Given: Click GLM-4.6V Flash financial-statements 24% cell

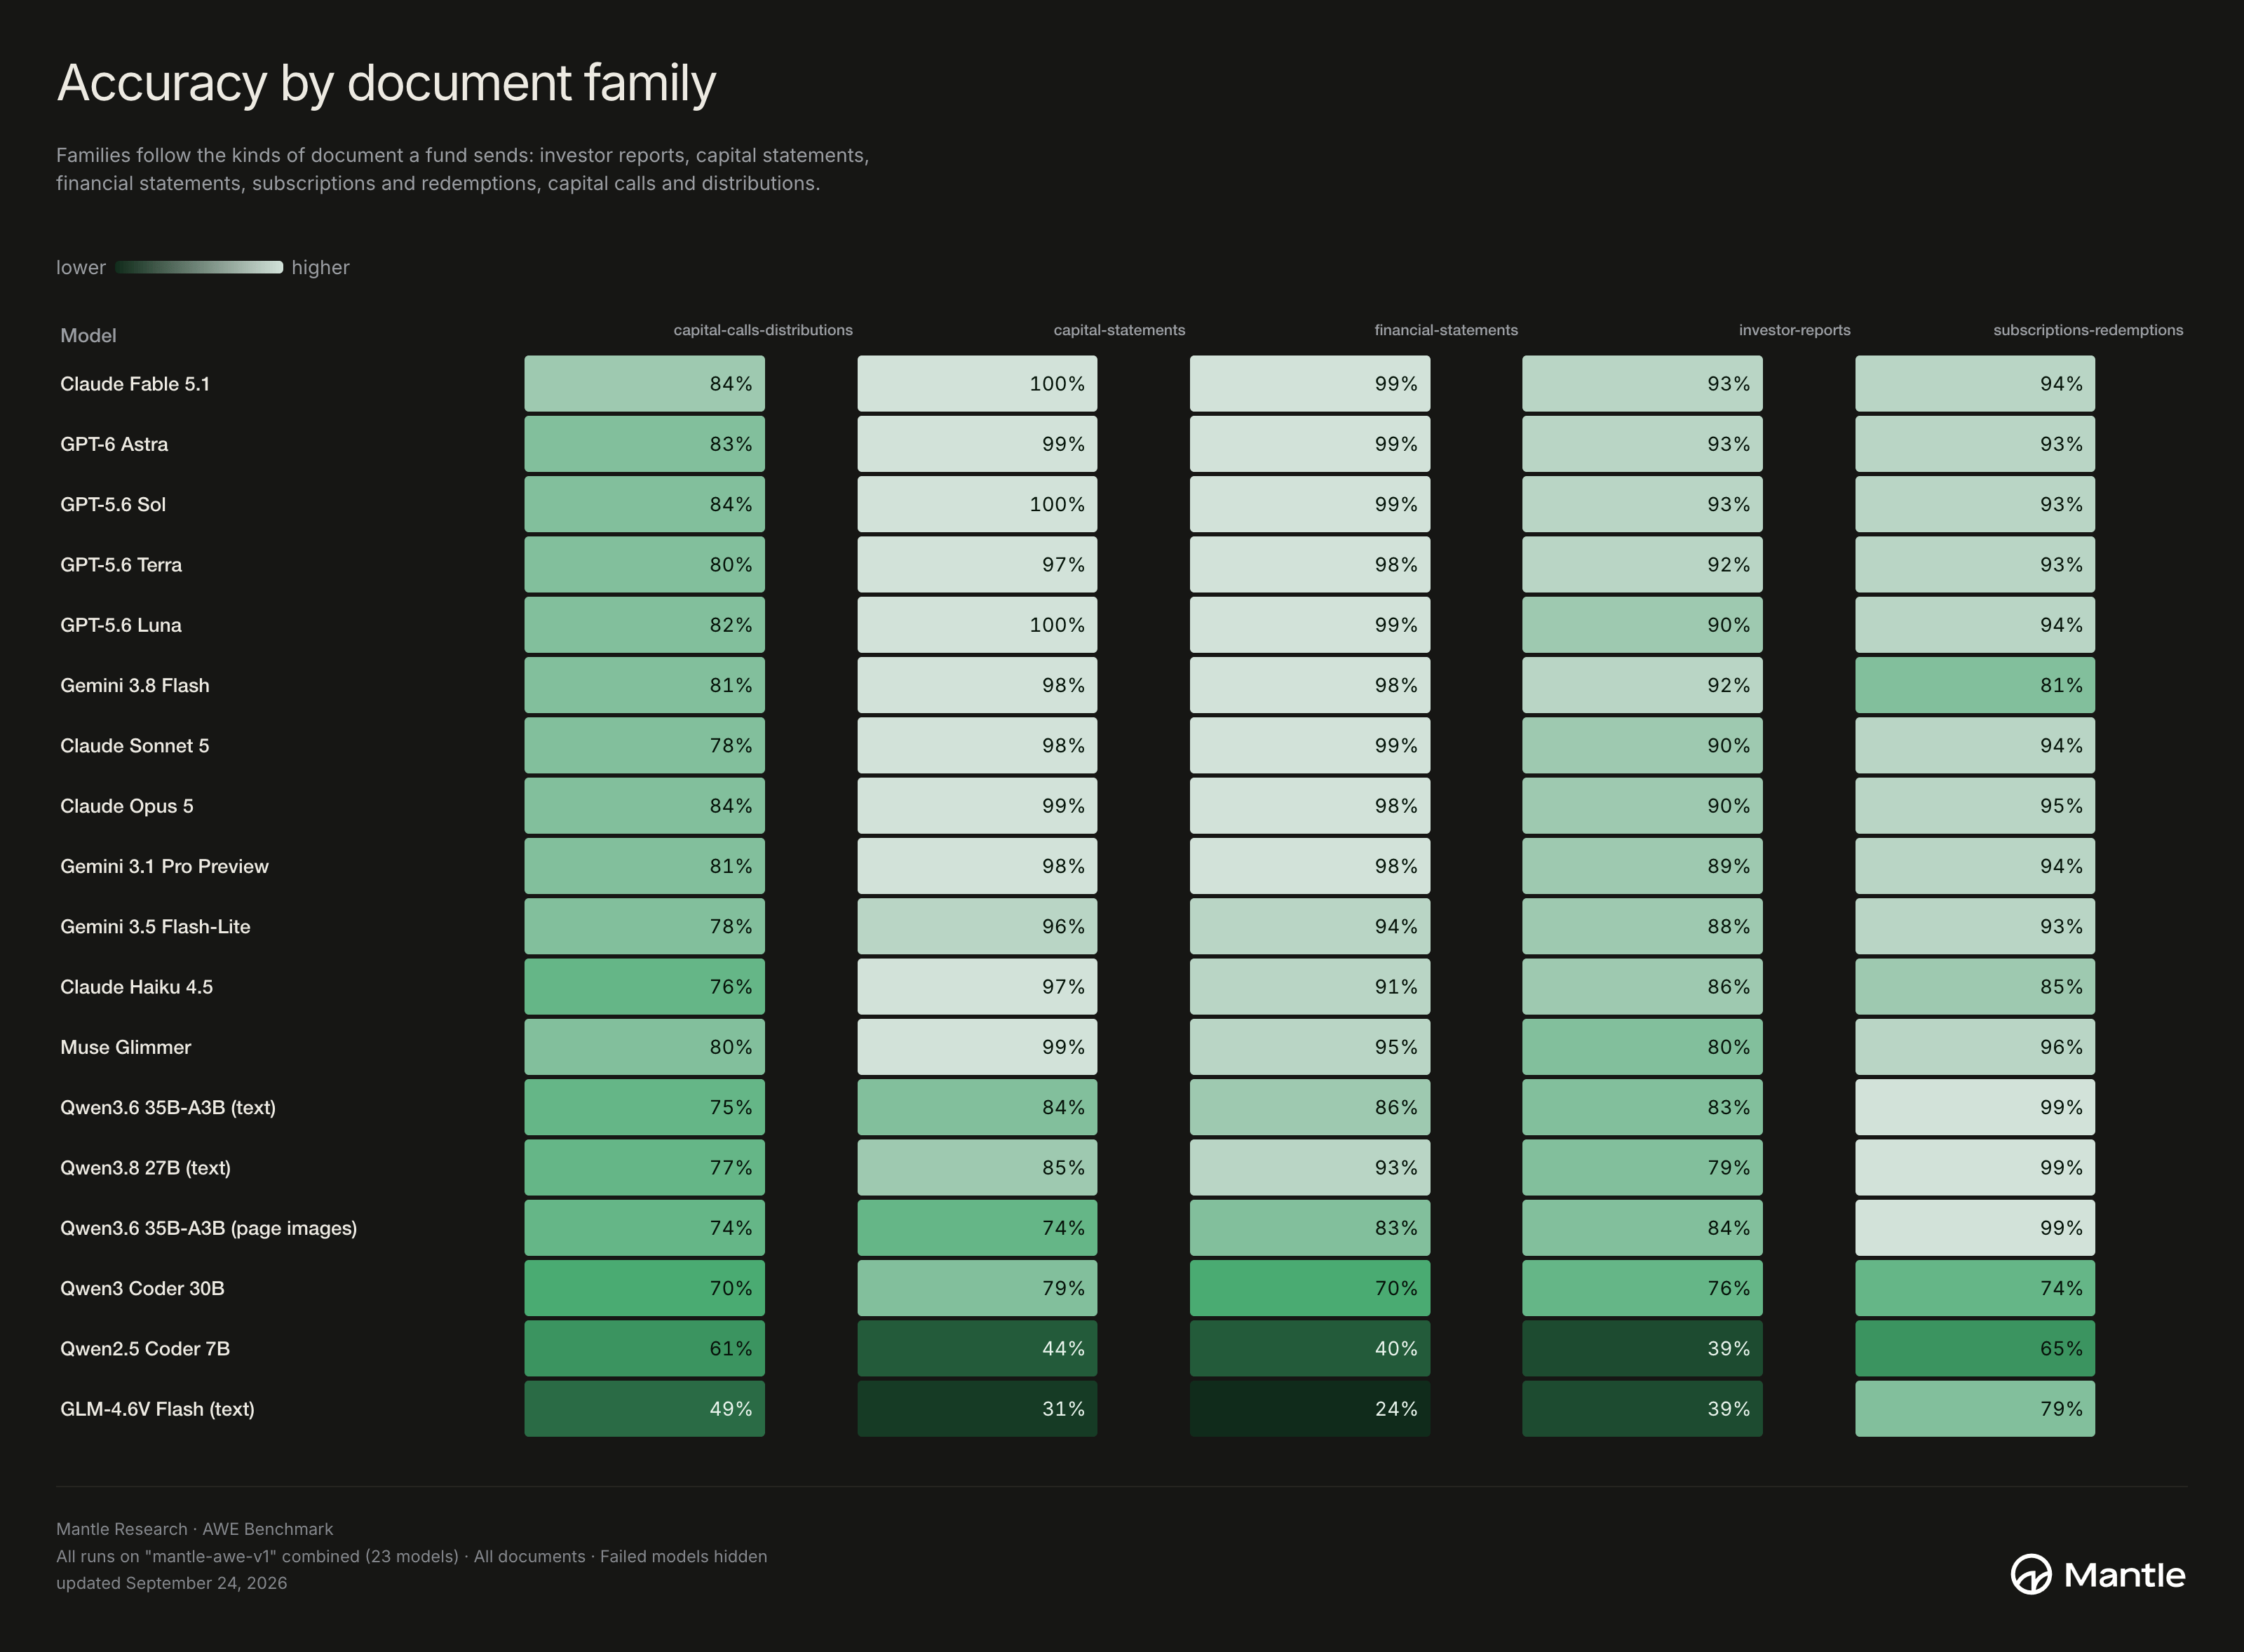Looking at the screenshot, I should (x=1310, y=1409).
